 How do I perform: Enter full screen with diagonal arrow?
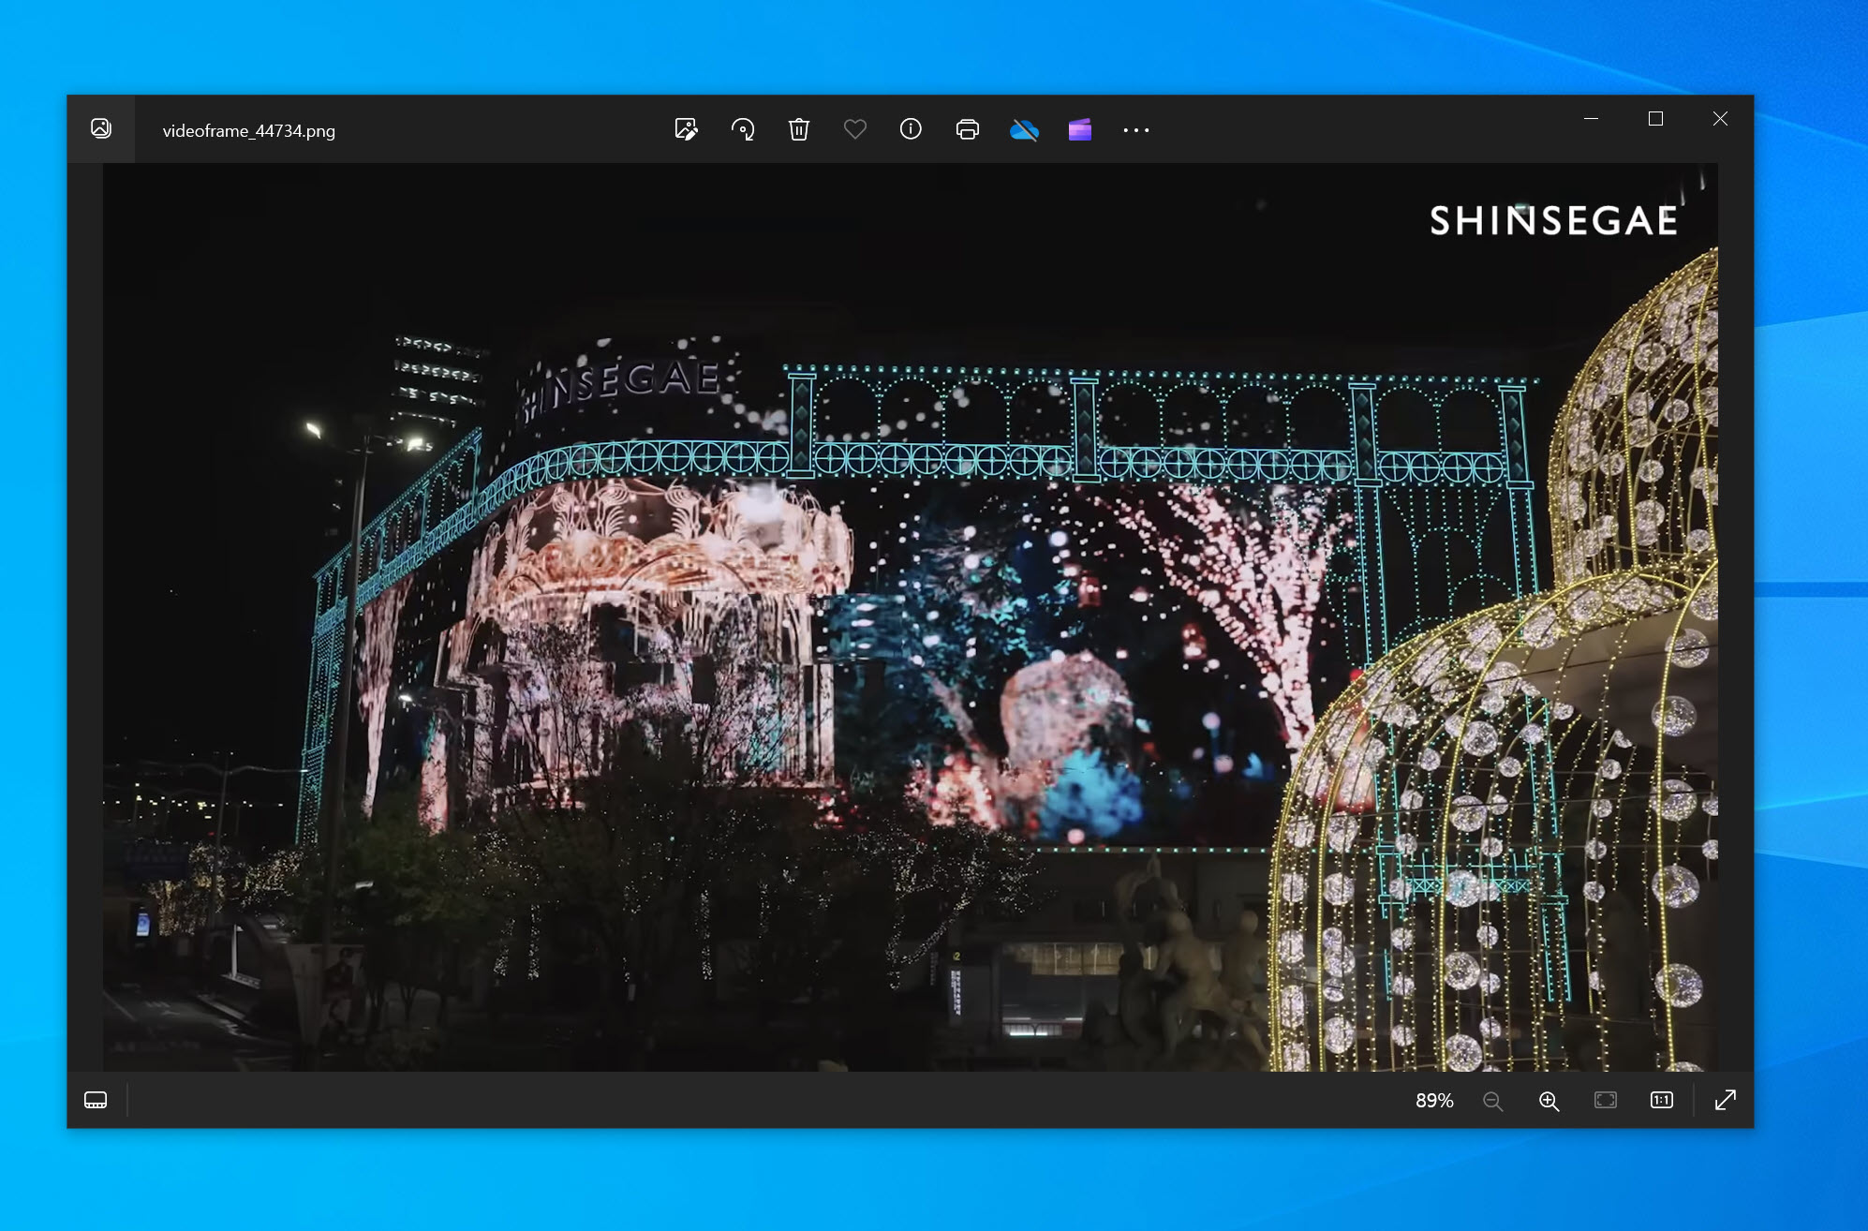coord(1726,1100)
